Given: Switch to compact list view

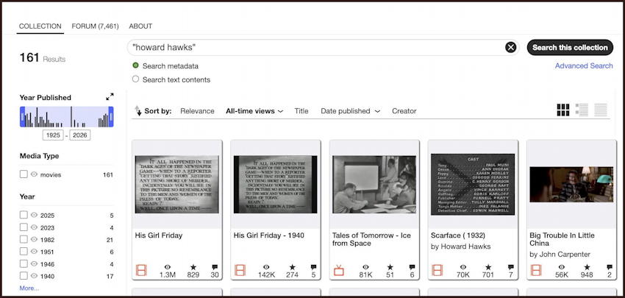Looking at the screenshot, I should coord(600,110).
